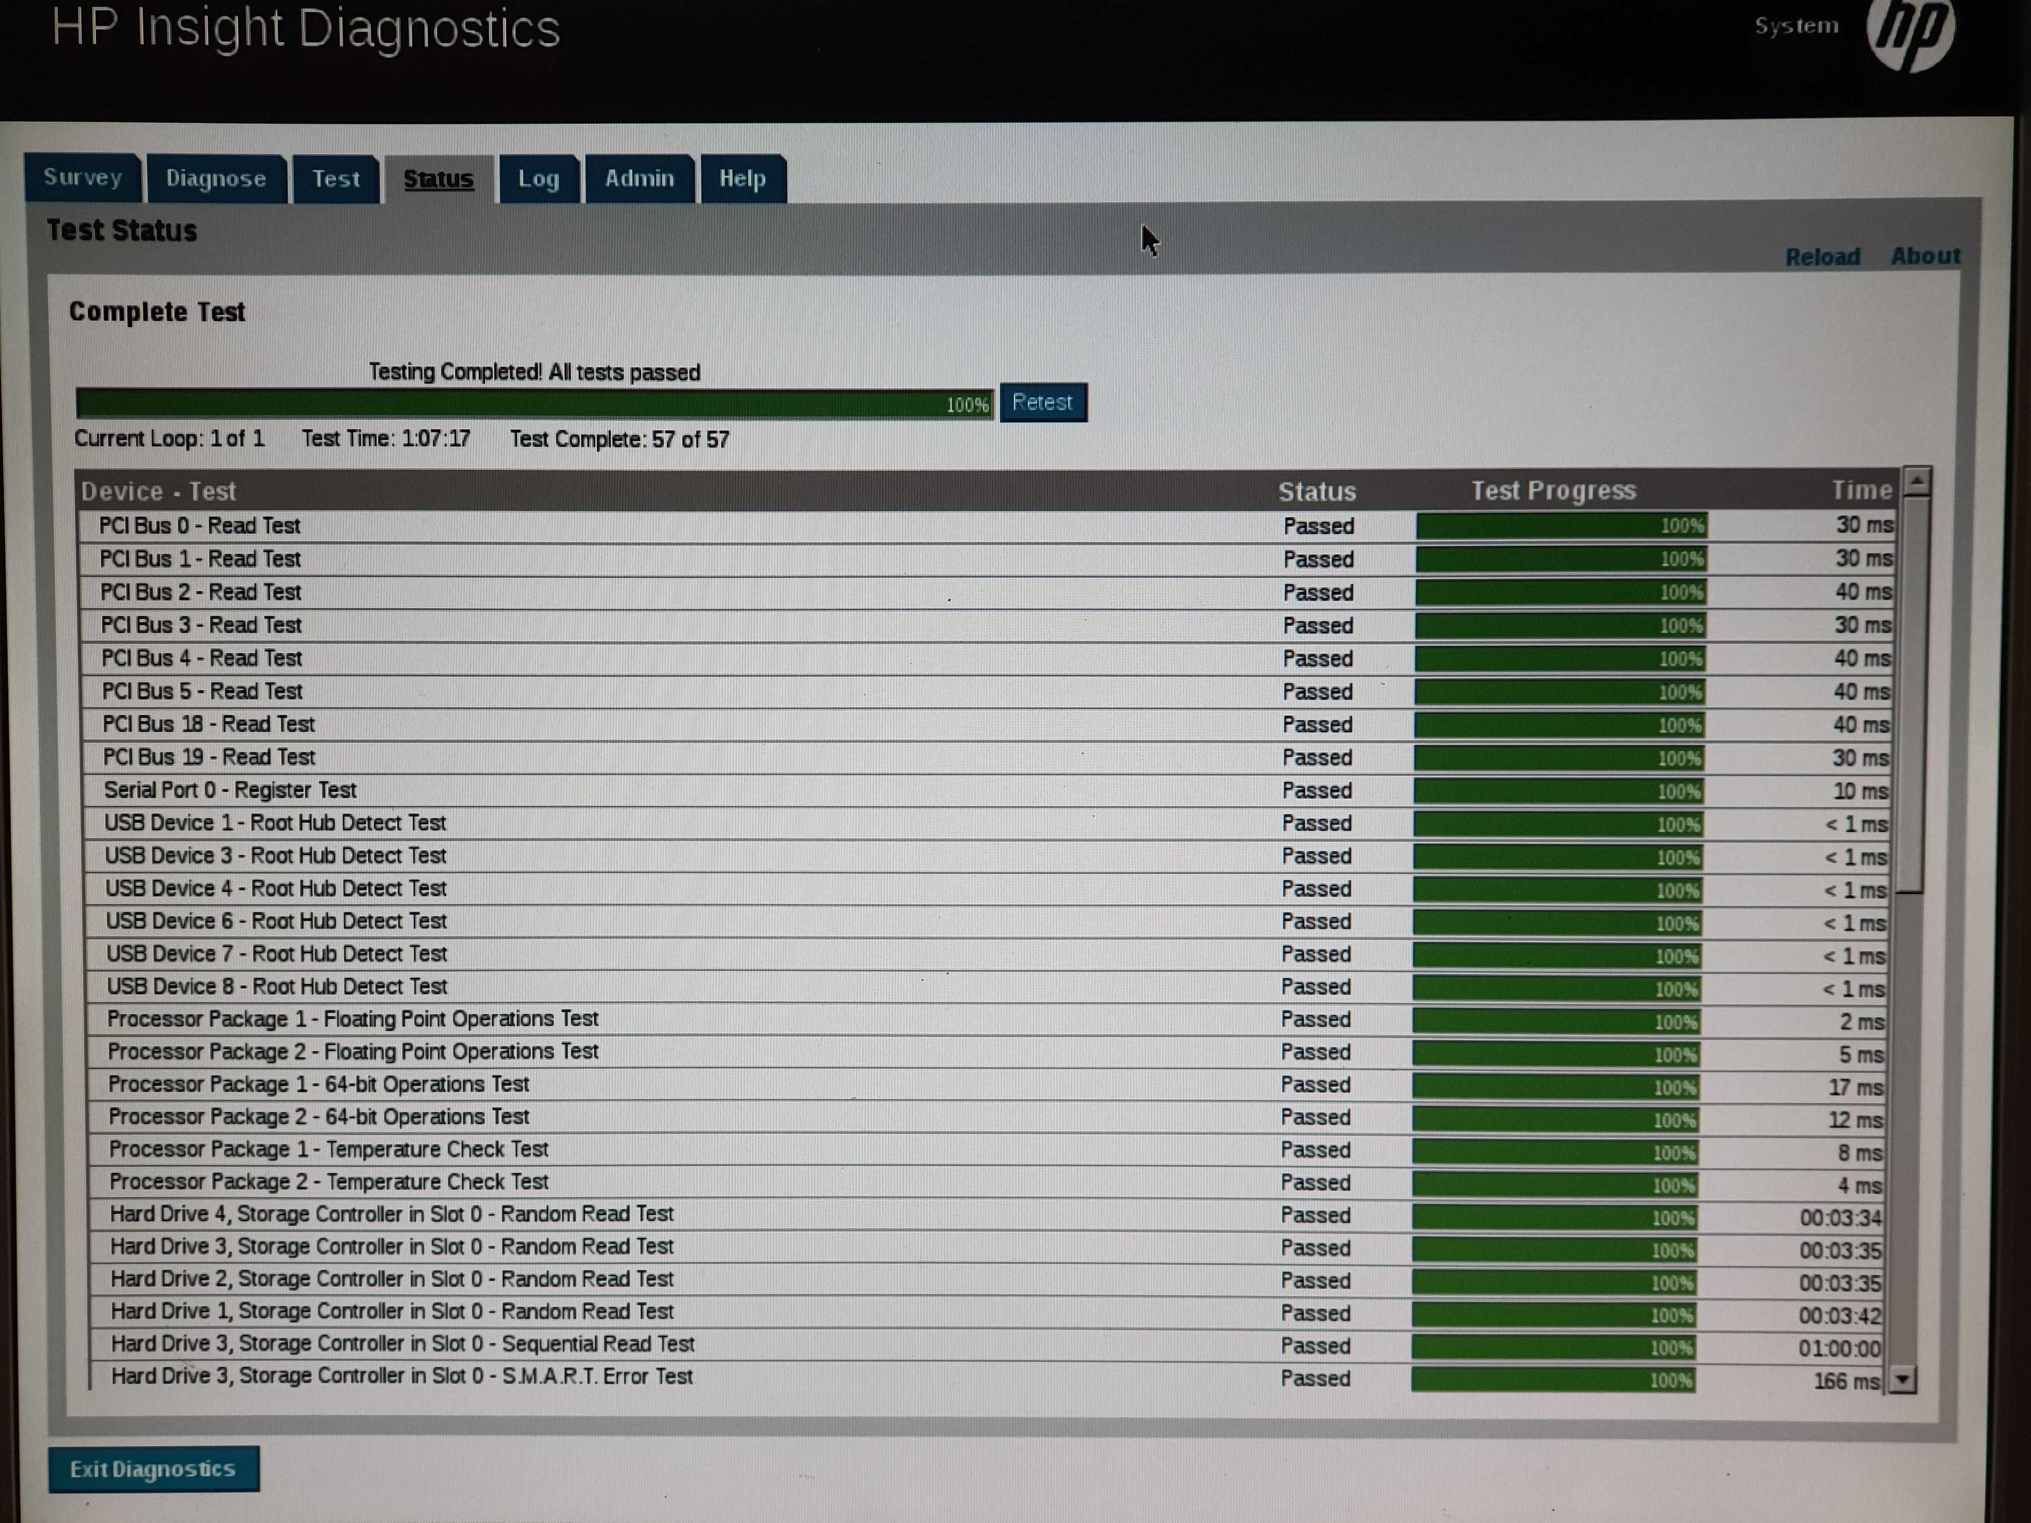The image size is (2031, 1523).
Task: Click the Test Progress column header
Action: (1553, 490)
